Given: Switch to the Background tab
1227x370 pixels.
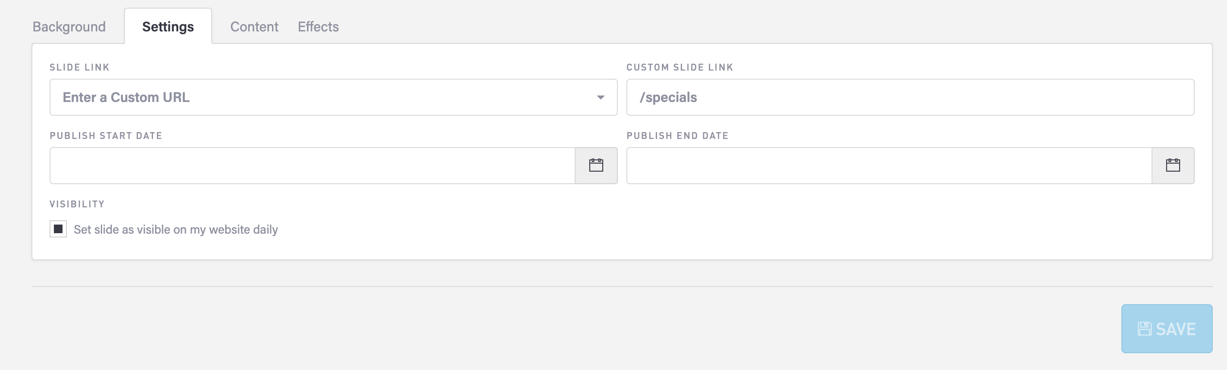Looking at the screenshot, I should [x=69, y=27].
